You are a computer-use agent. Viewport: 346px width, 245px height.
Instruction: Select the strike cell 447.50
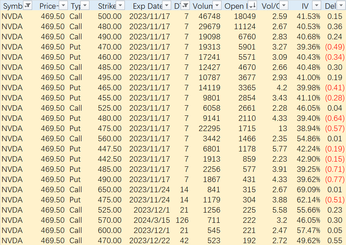(109, 149)
